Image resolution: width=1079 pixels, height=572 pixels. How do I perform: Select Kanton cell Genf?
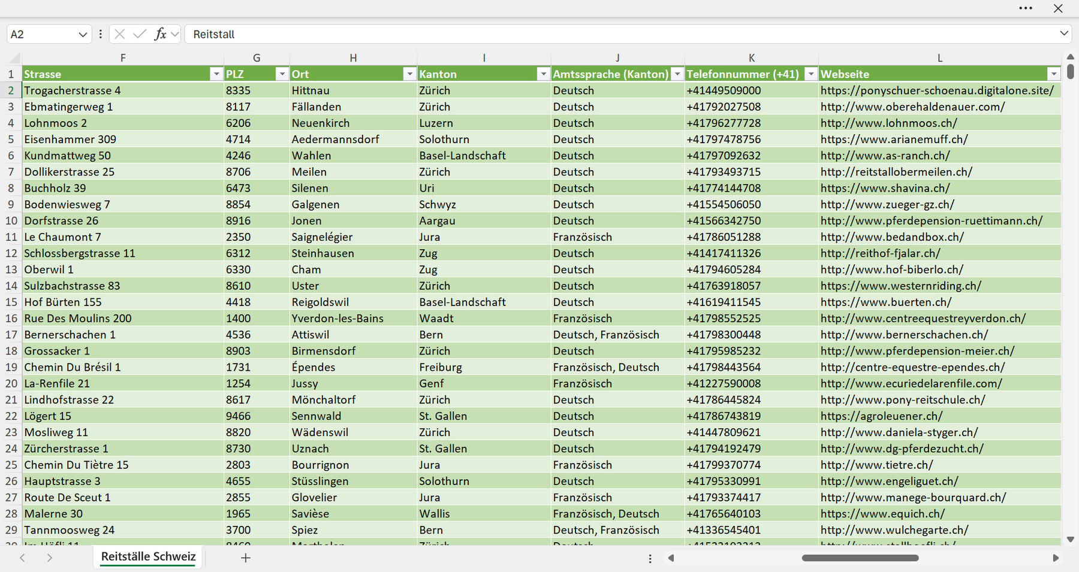coord(484,383)
